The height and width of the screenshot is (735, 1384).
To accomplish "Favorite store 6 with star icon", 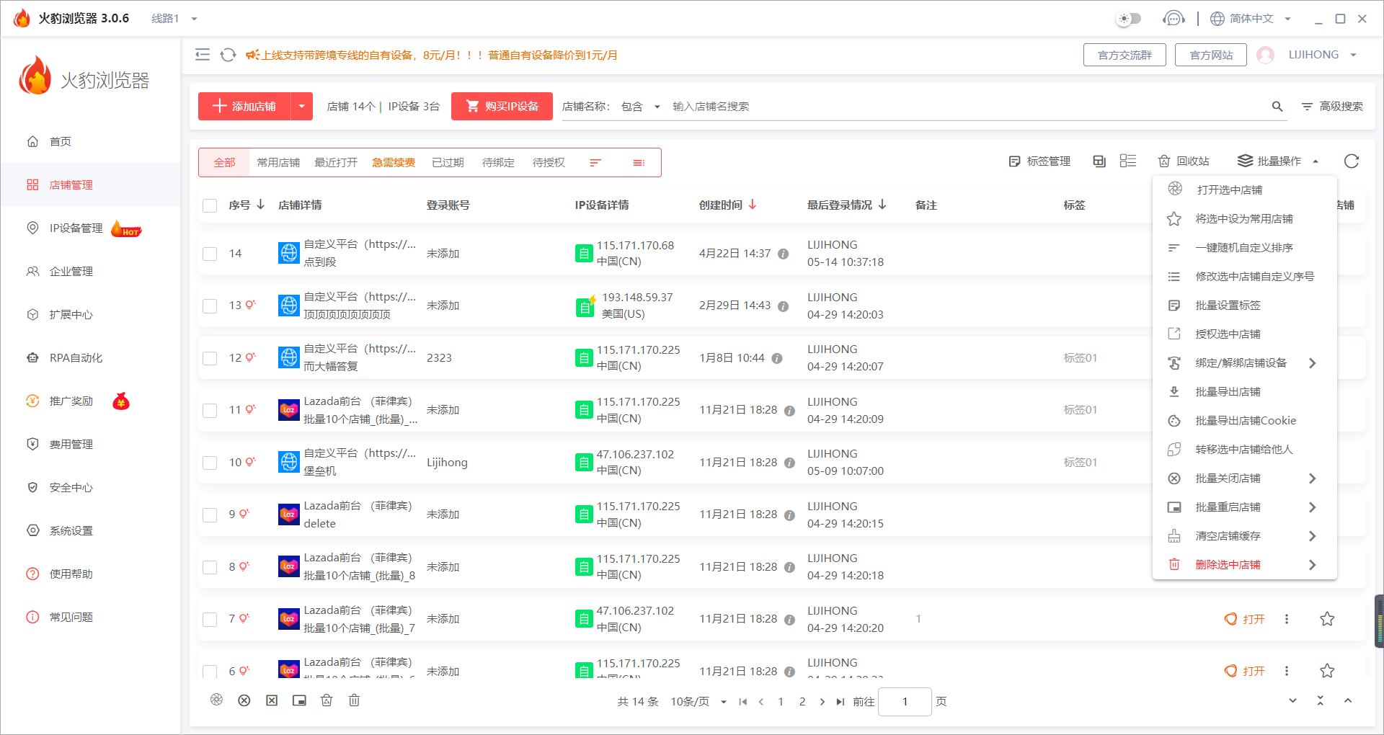I will [x=1327, y=671].
